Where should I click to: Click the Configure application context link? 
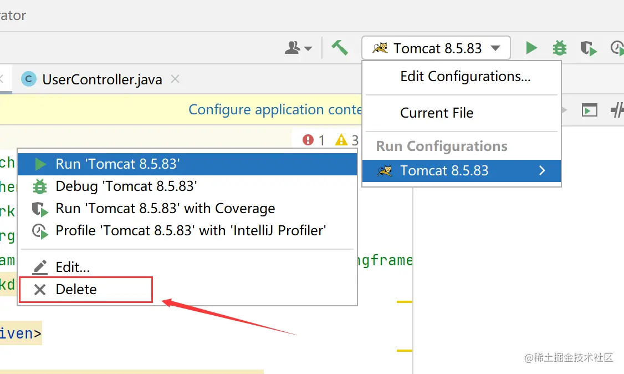[x=275, y=109]
